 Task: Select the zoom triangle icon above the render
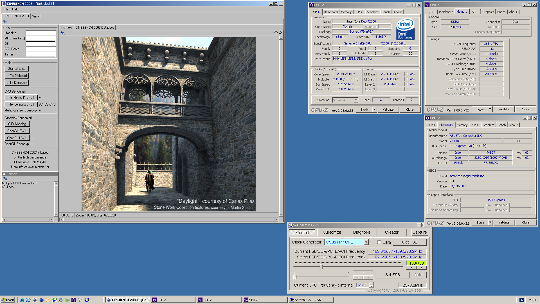click(280, 33)
